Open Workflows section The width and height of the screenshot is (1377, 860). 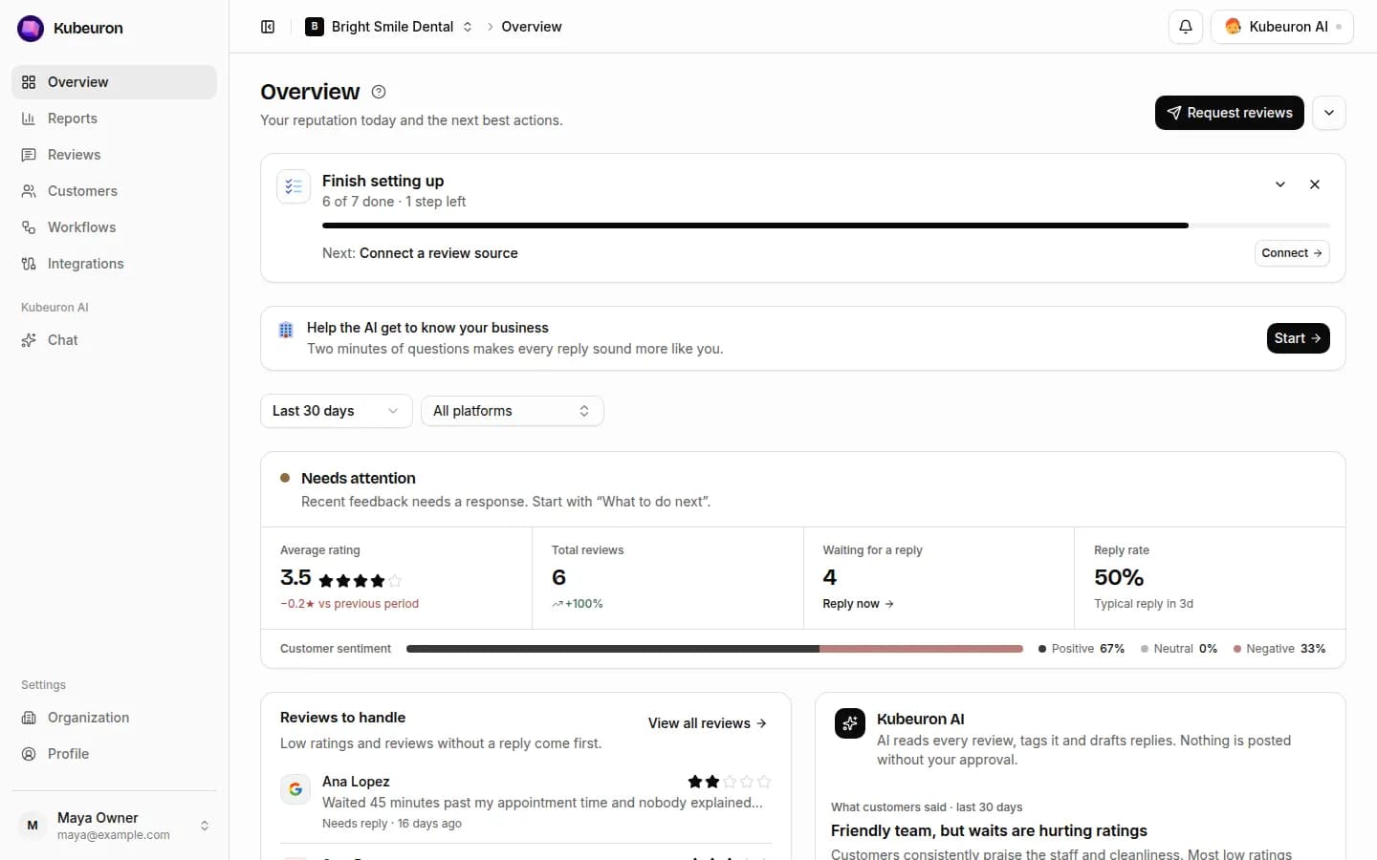[114, 227]
